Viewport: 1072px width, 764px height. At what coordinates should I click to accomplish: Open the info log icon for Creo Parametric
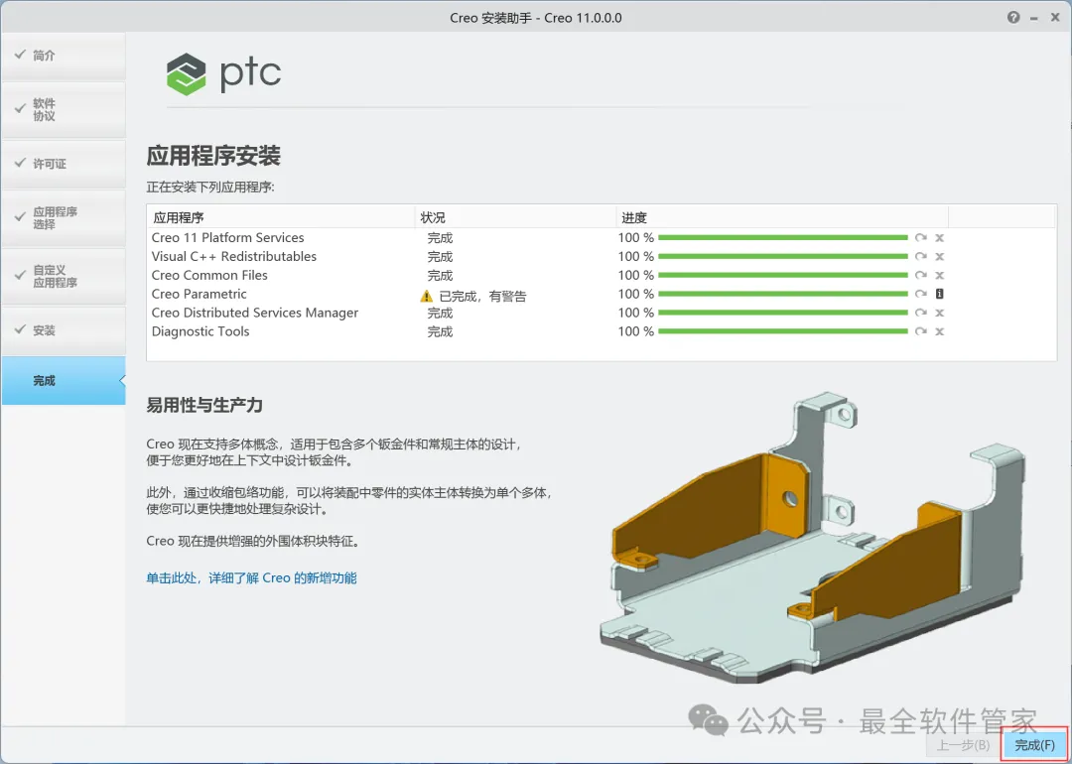coord(939,294)
